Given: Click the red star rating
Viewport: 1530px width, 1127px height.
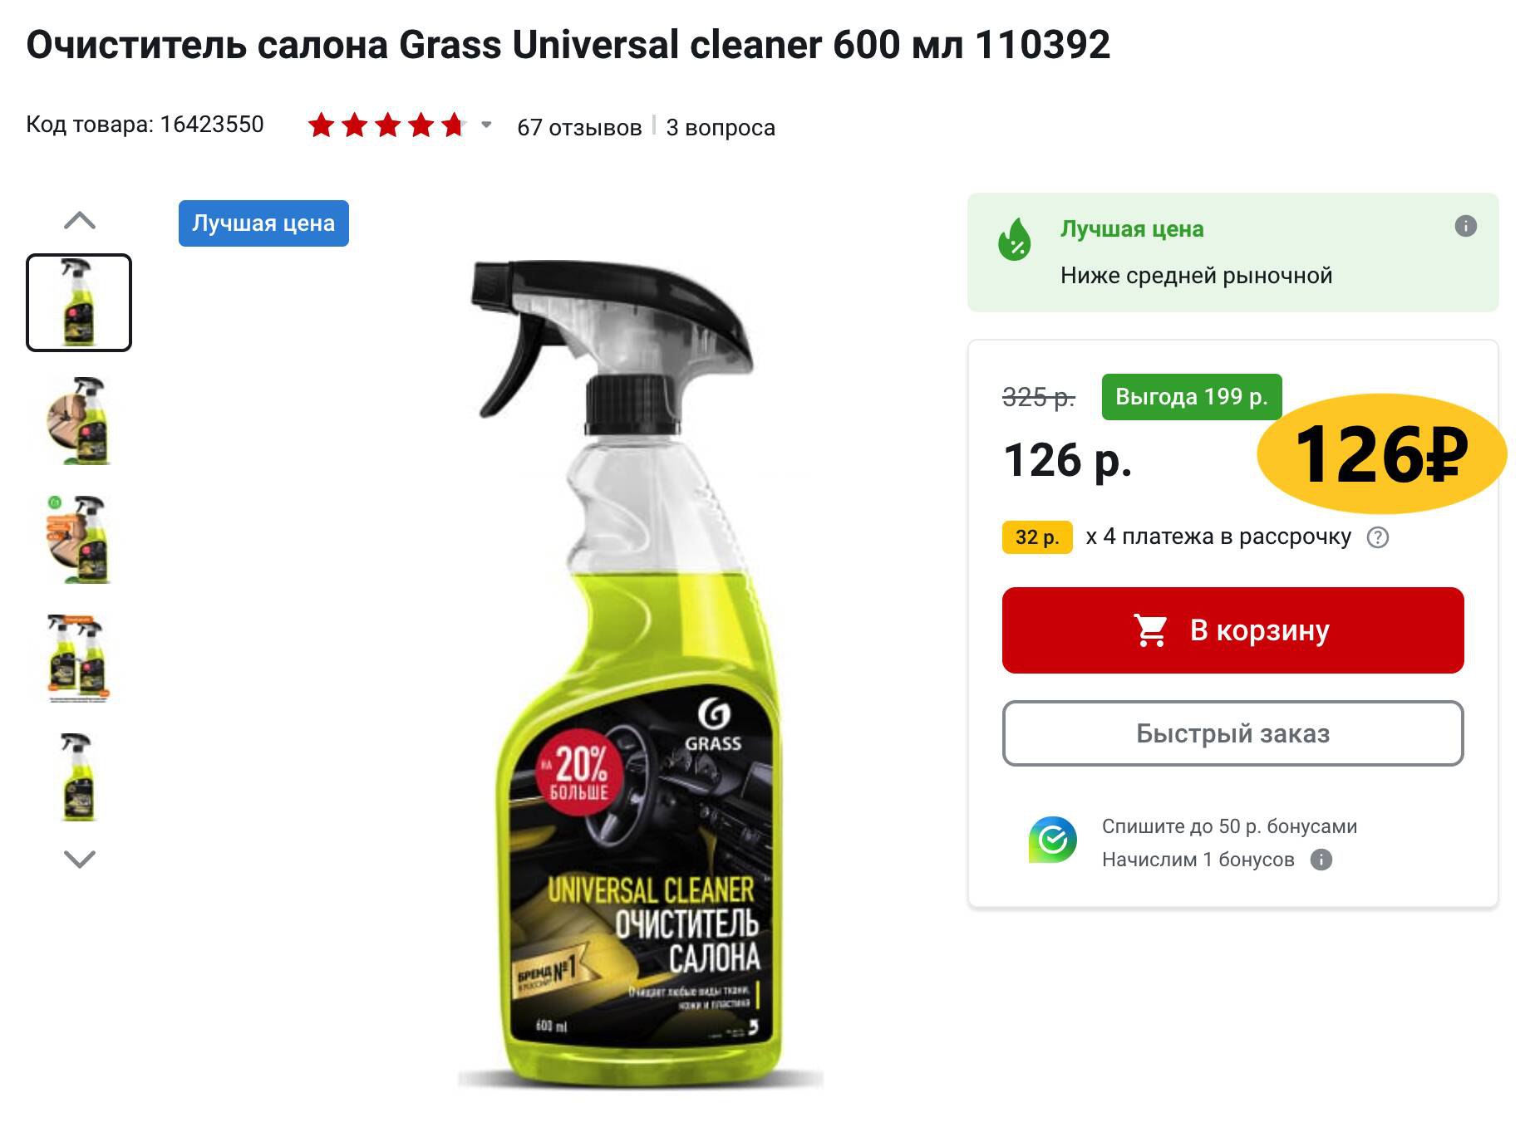Looking at the screenshot, I should pyautogui.click(x=386, y=126).
